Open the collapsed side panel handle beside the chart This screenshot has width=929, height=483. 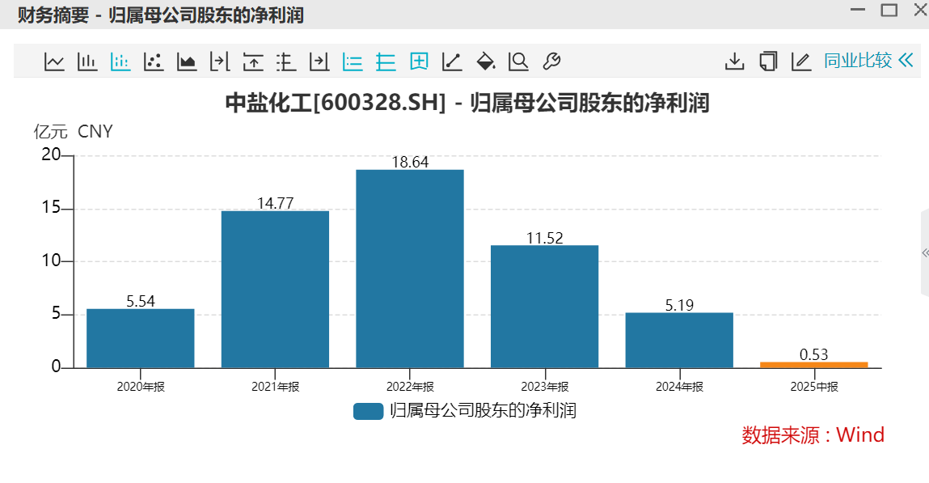click(x=925, y=253)
